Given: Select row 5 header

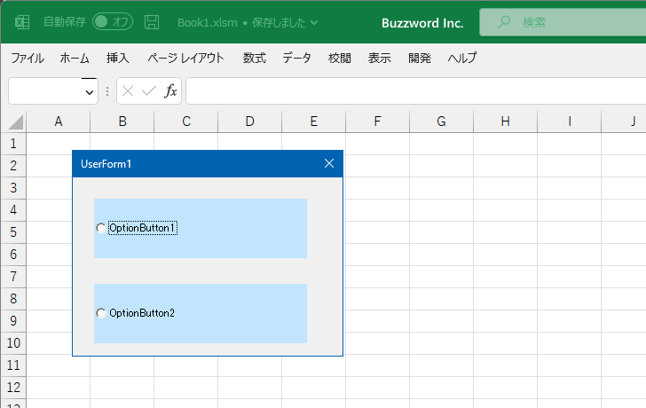Looking at the screenshot, I should (x=13, y=232).
